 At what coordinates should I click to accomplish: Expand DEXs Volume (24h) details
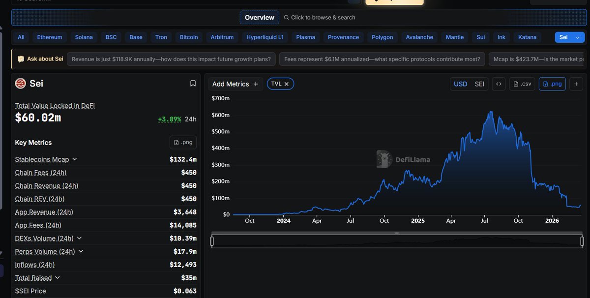click(79, 238)
